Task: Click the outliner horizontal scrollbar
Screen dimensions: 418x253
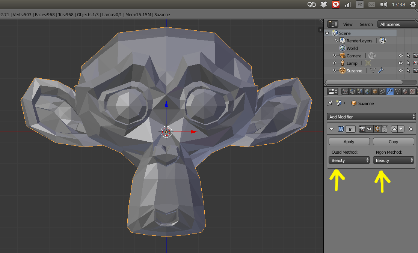Action: tap(364, 82)
